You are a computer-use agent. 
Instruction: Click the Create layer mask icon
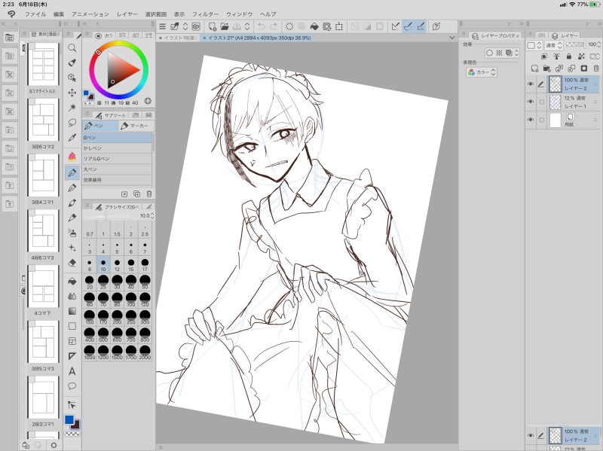pyautogui.click(x=584, y=69)
